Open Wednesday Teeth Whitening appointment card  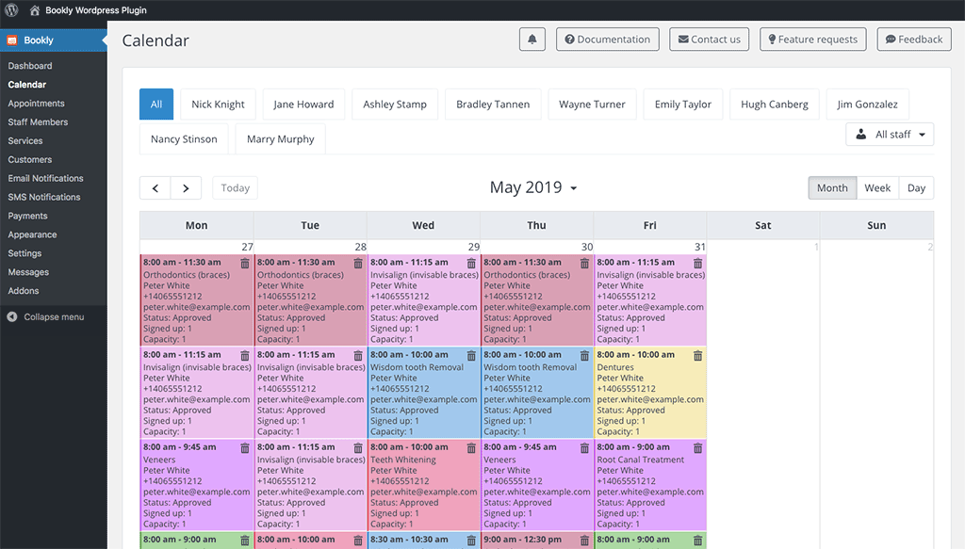coord(423,485)
